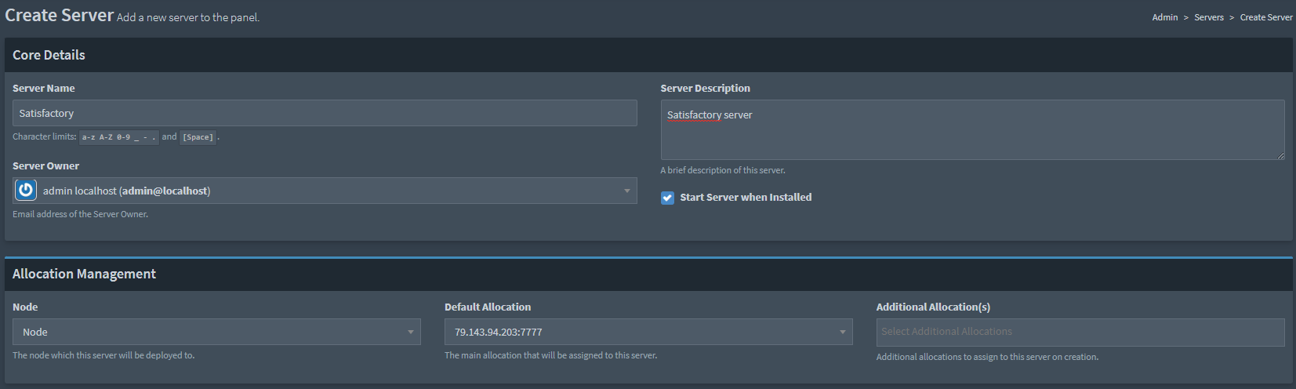Click the admin user avatar icon
Image resolution: width=1296 pixels, height=389 pixels.
26,190
